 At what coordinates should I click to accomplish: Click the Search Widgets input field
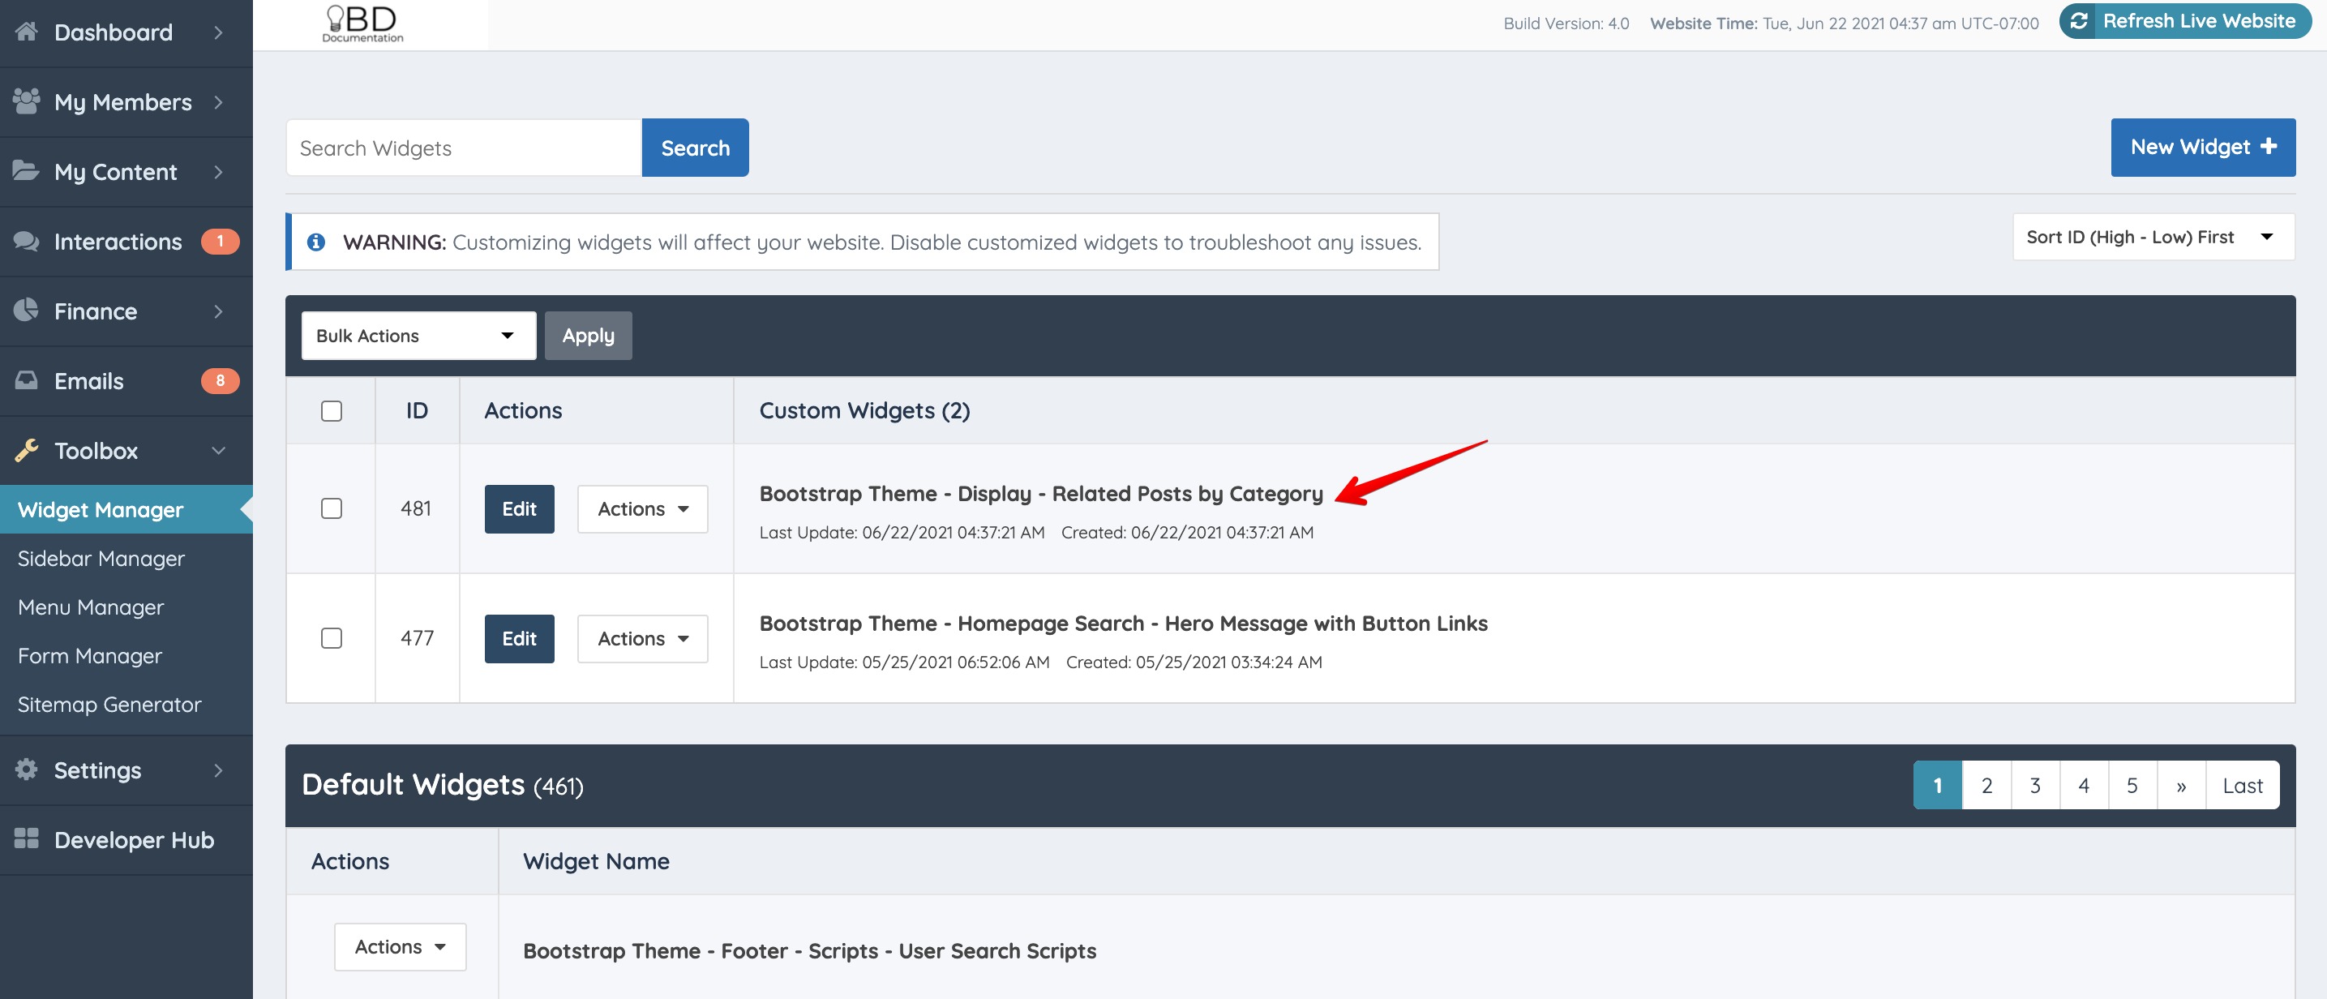[464, 148]
